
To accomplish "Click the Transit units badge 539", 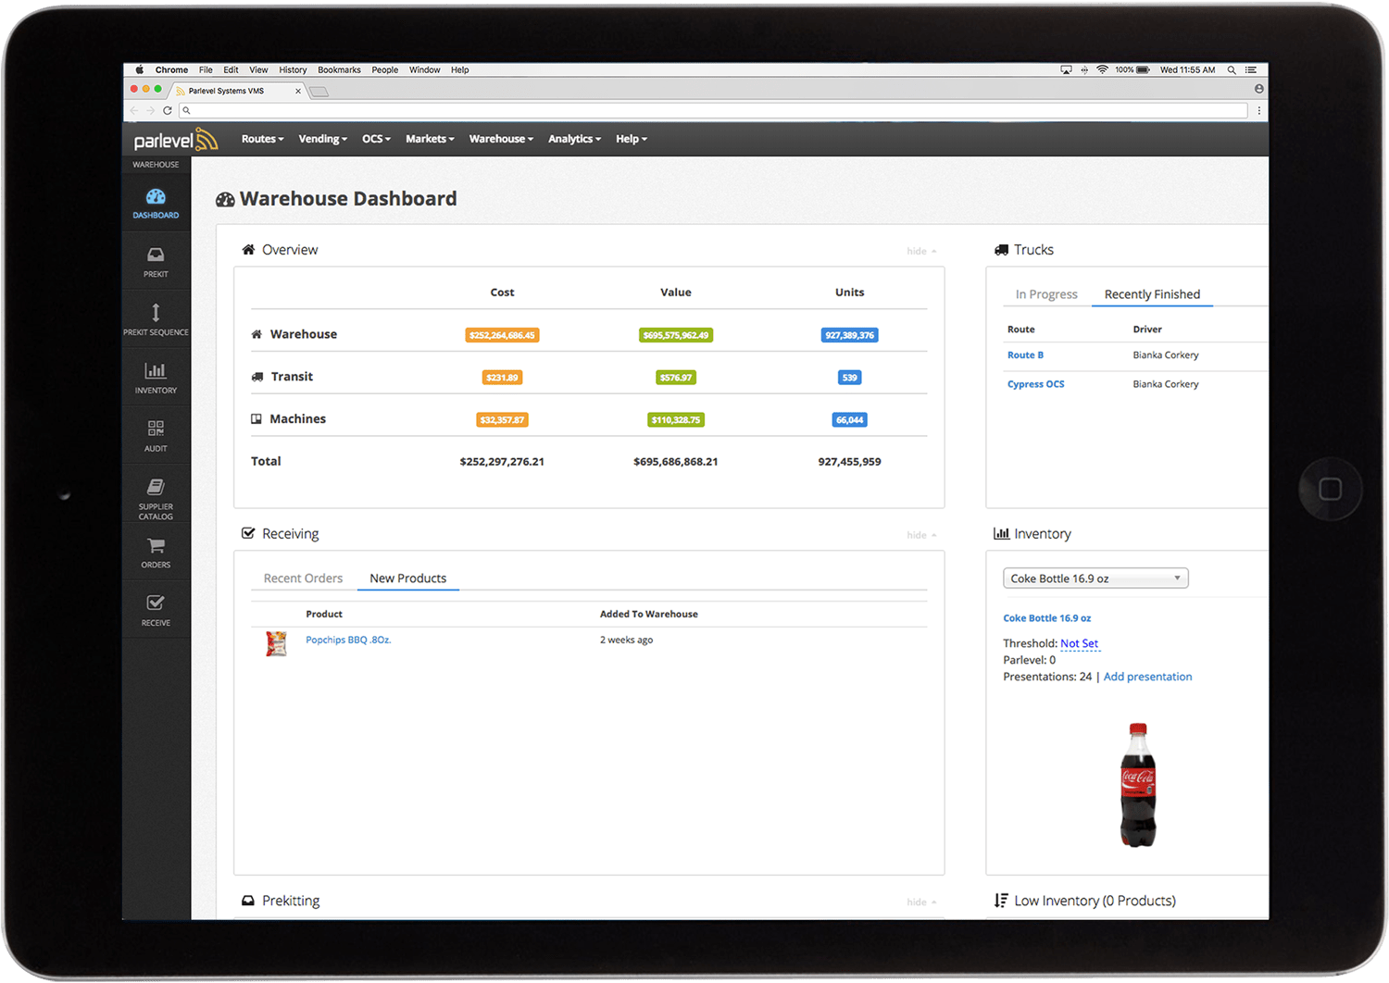I will tap(850, 378).
